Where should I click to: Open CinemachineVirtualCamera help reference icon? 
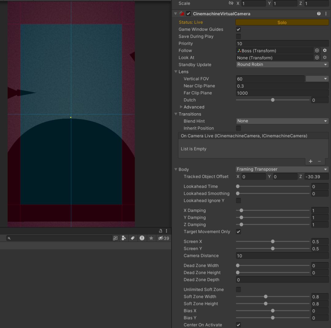[x=319, y=14]
